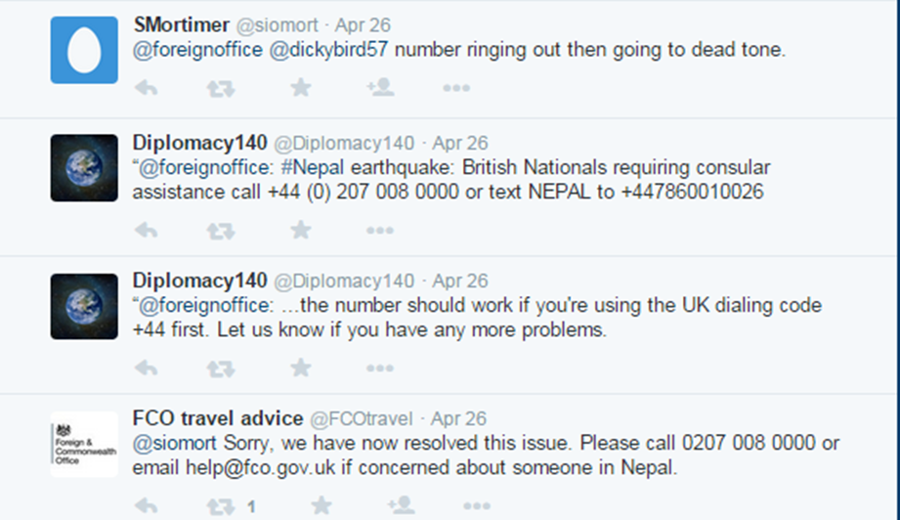
Task: Open the @dickybird57 mention link
Action: point(328,51)
